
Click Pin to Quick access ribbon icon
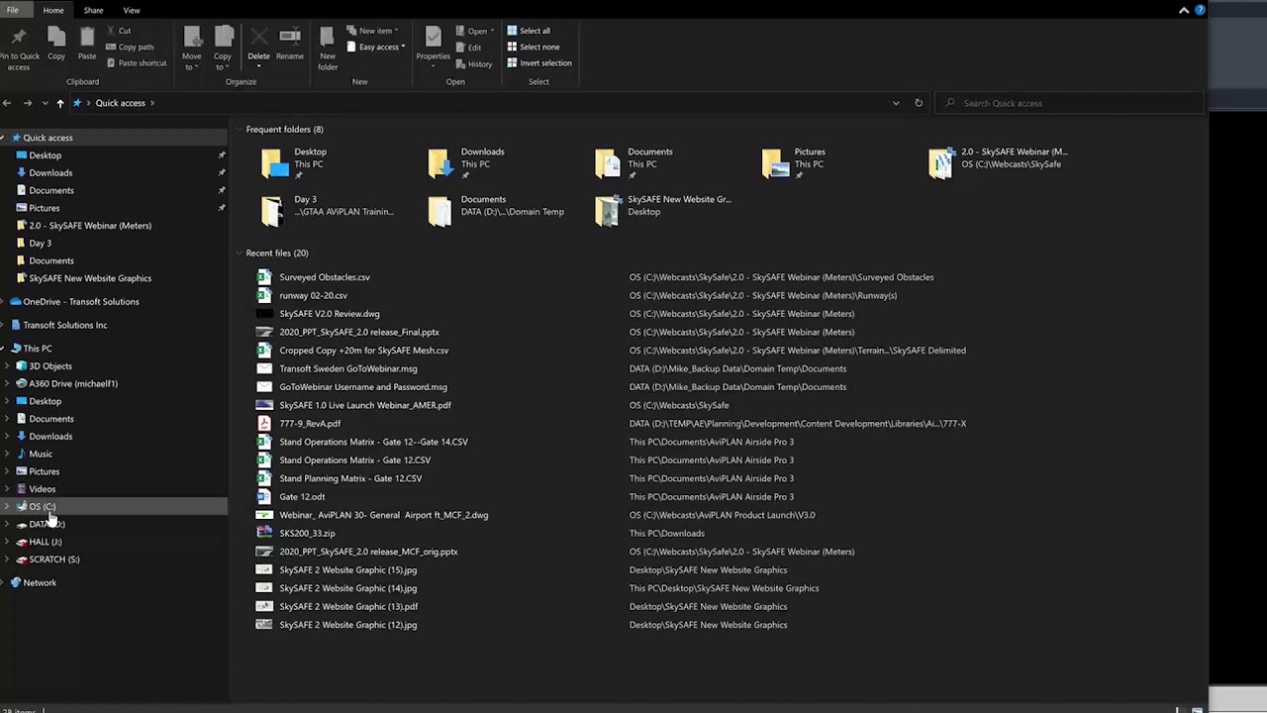point(19,49)
